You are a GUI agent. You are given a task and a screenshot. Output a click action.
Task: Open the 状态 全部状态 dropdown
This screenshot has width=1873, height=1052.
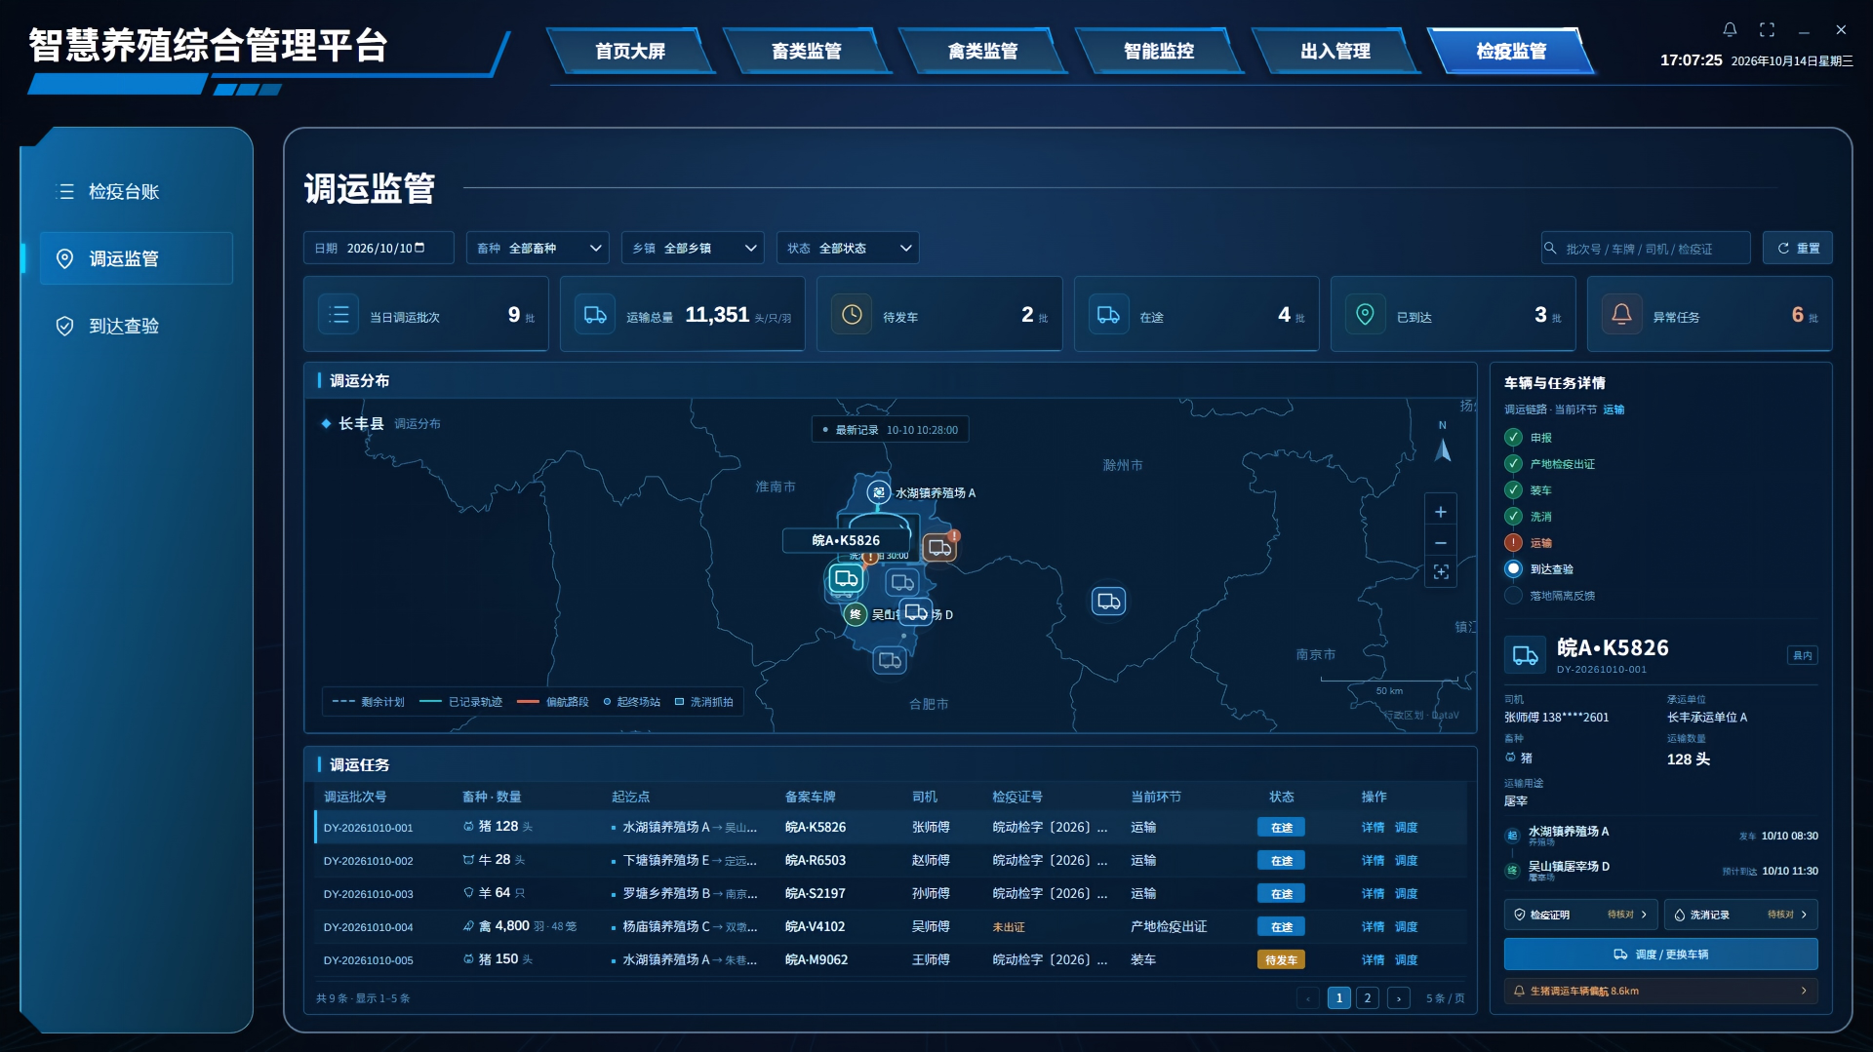pyautogui.click(x=848, y=248)
